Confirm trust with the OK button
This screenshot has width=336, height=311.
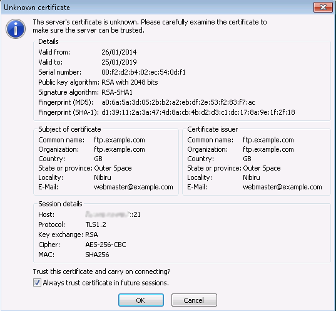(141, 300)
